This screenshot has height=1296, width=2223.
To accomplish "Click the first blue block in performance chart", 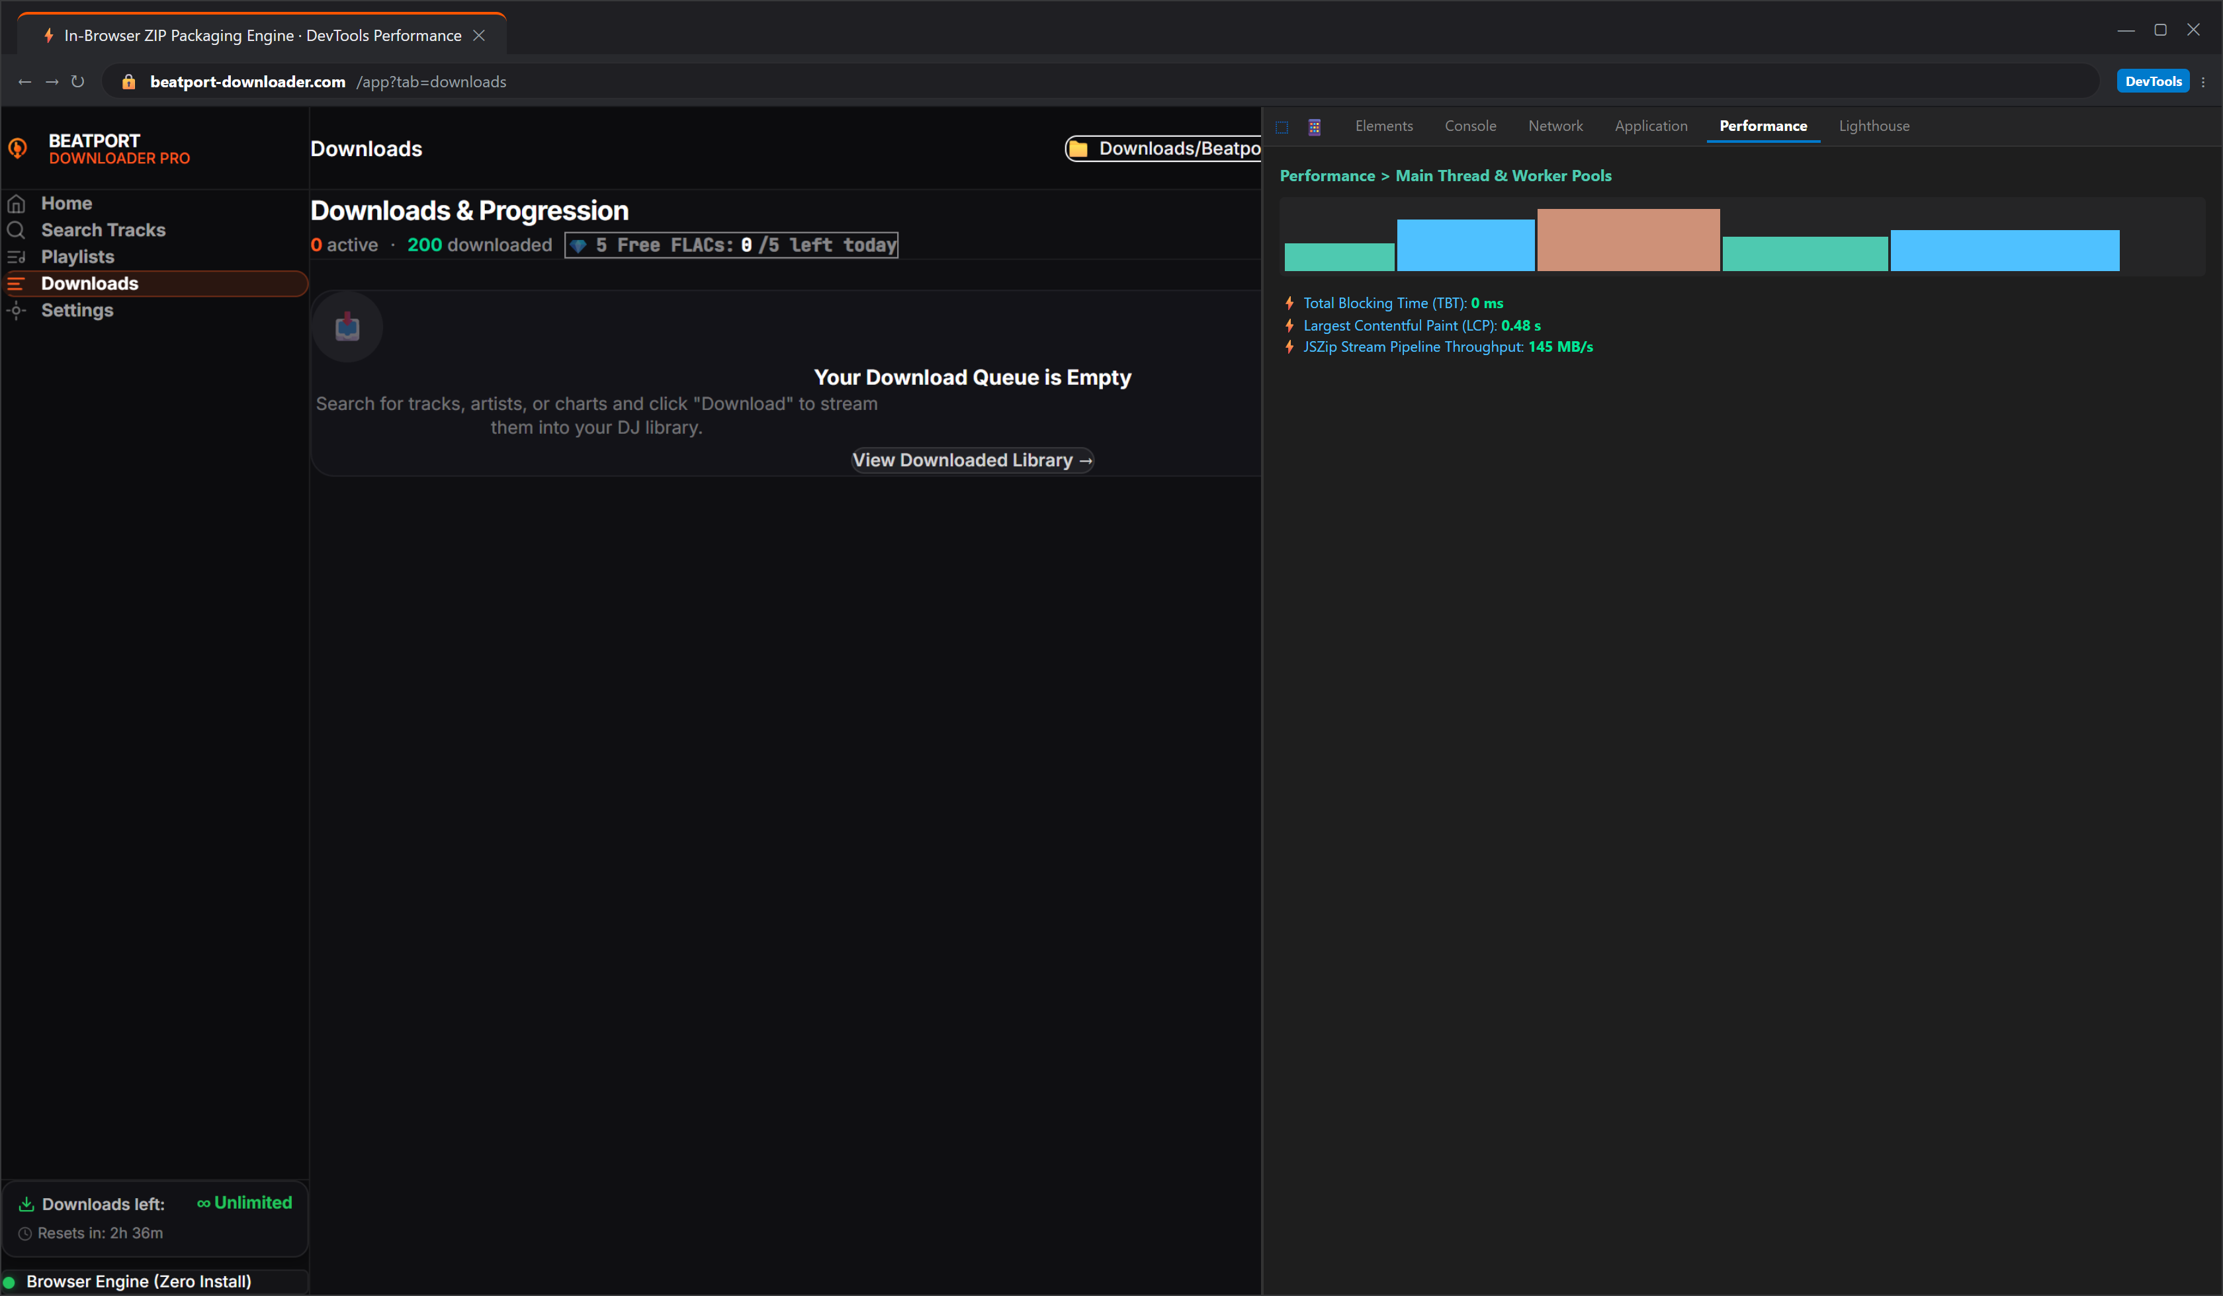I will (1465, 245).
